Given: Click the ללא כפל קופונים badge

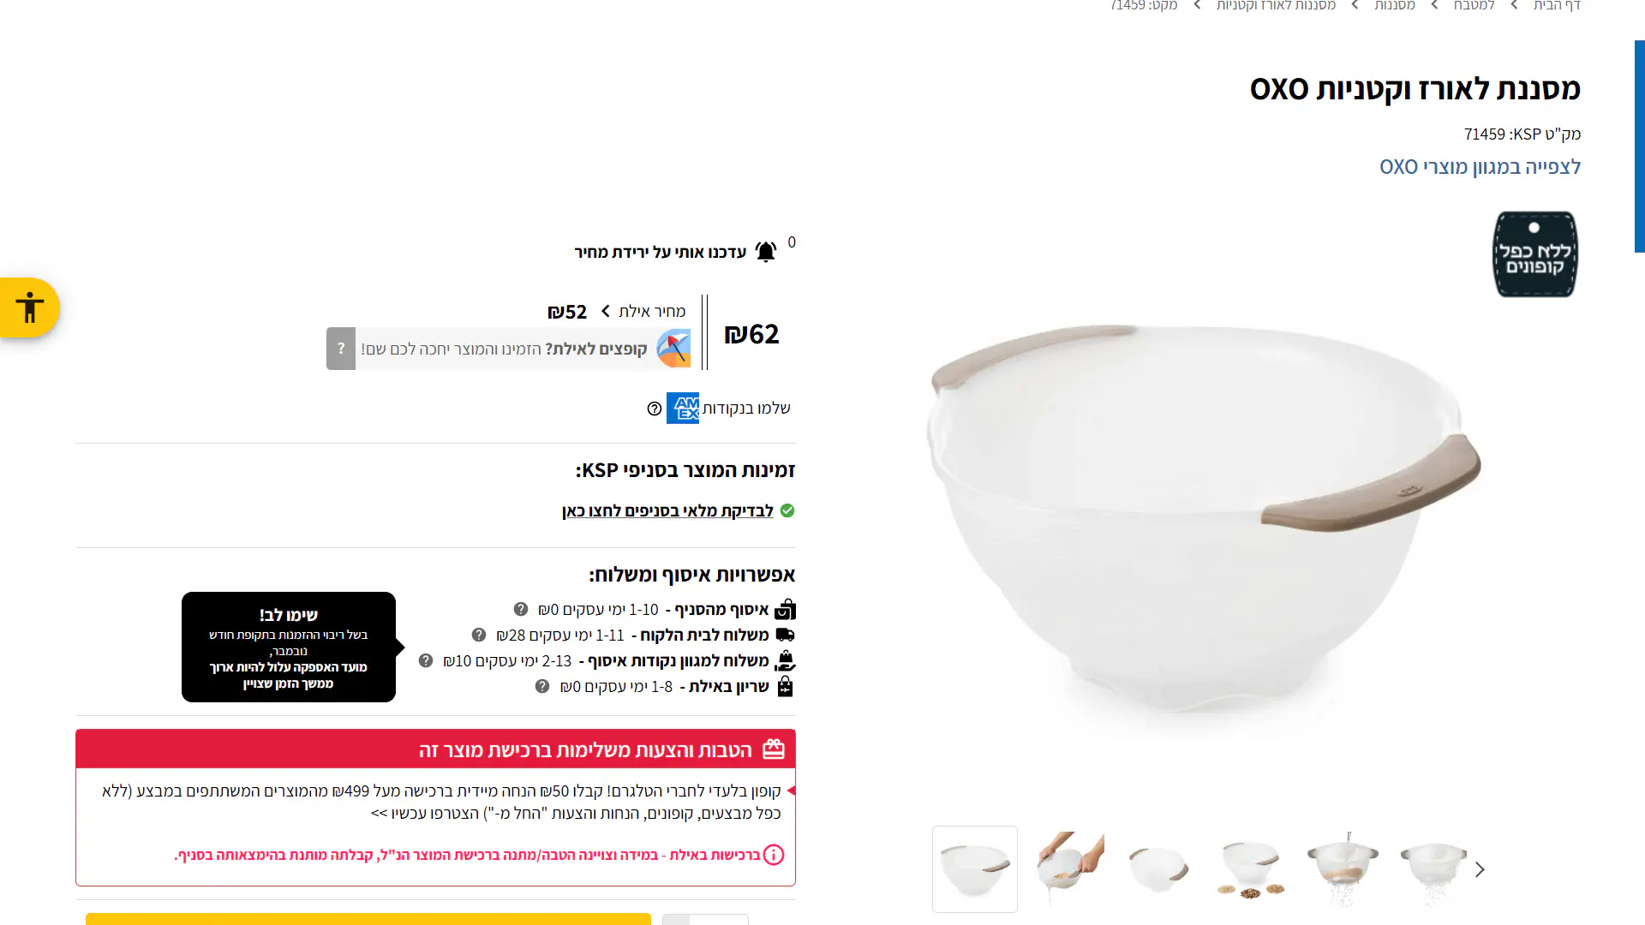Looking at the screenshot, I should (1534, 254).
